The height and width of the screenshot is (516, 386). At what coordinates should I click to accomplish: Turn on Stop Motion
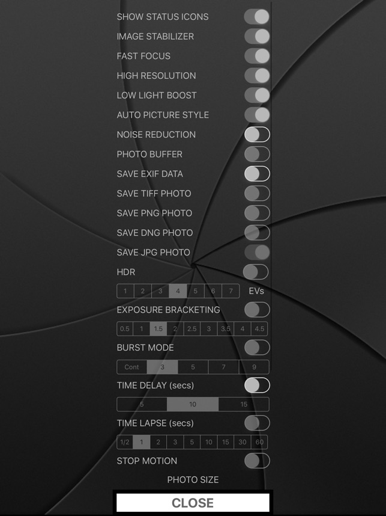257,461
